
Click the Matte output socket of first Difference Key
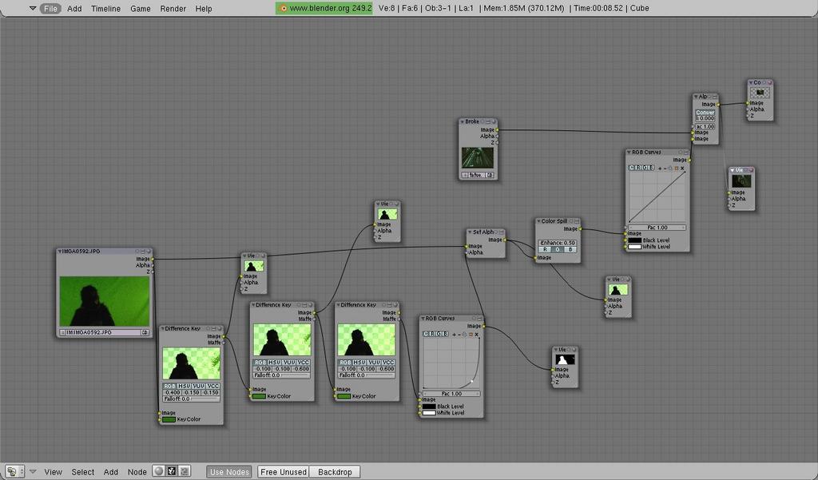224,343
